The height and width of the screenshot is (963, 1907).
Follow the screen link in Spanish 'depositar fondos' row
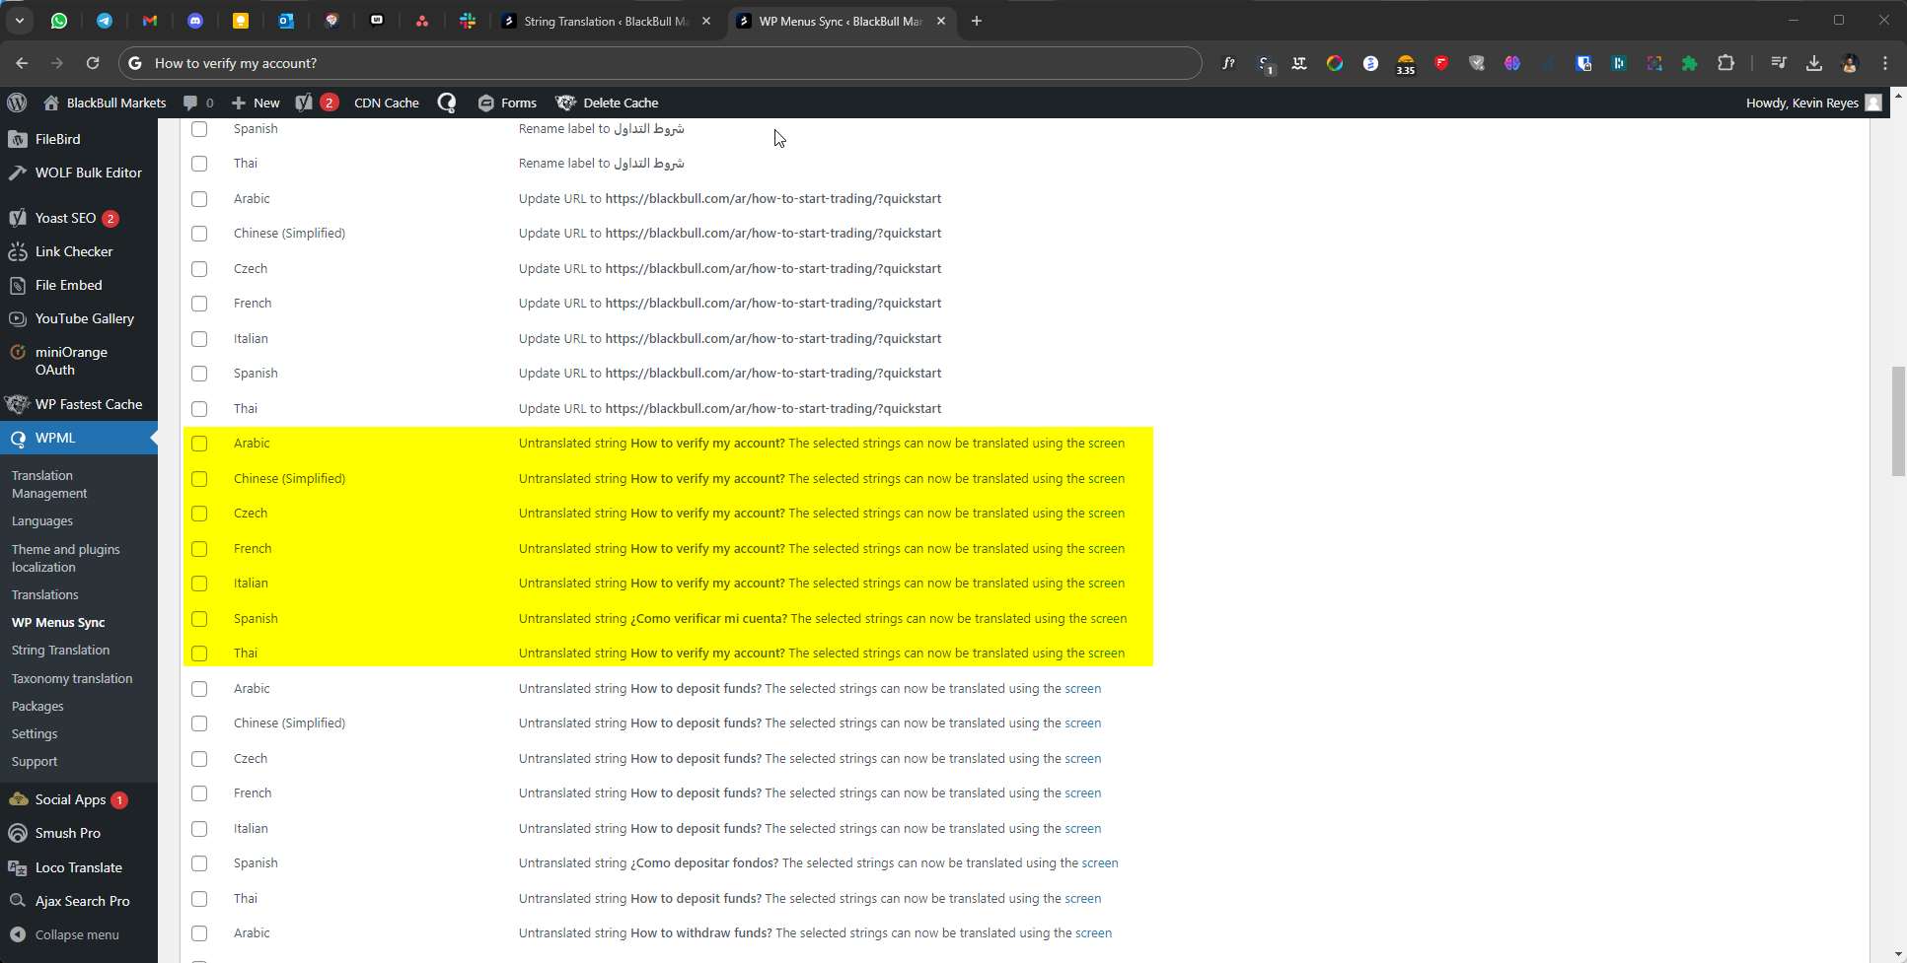pos(1100,863)
